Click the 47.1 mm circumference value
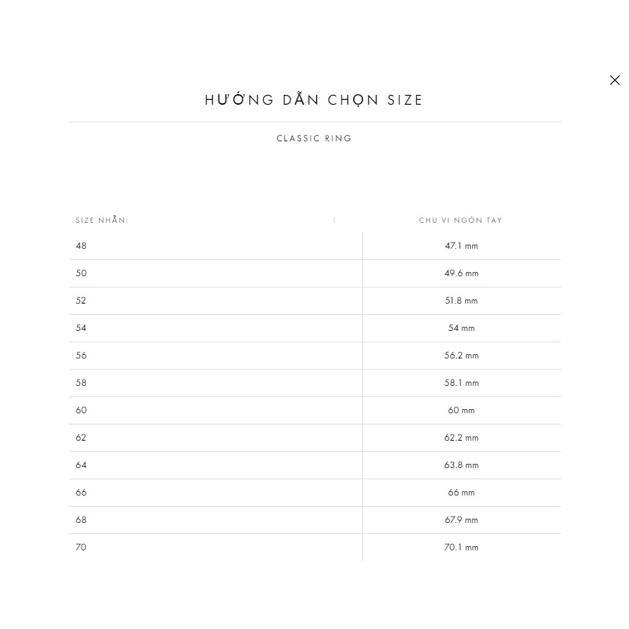The width and height of the screenshot is (629, 629). tap(461, 246)
